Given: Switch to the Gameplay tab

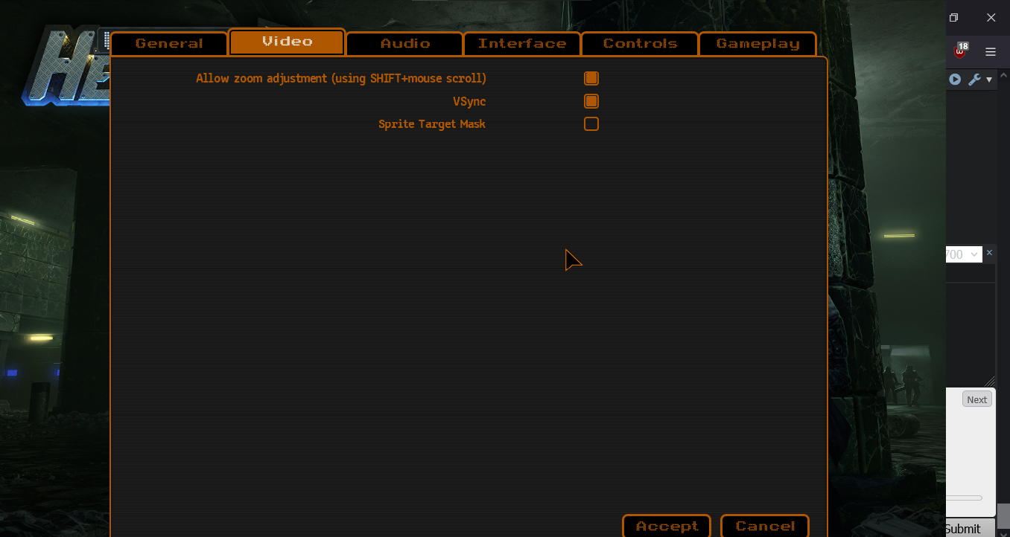Looking at the screenshot, I should (x=757, y=44).
